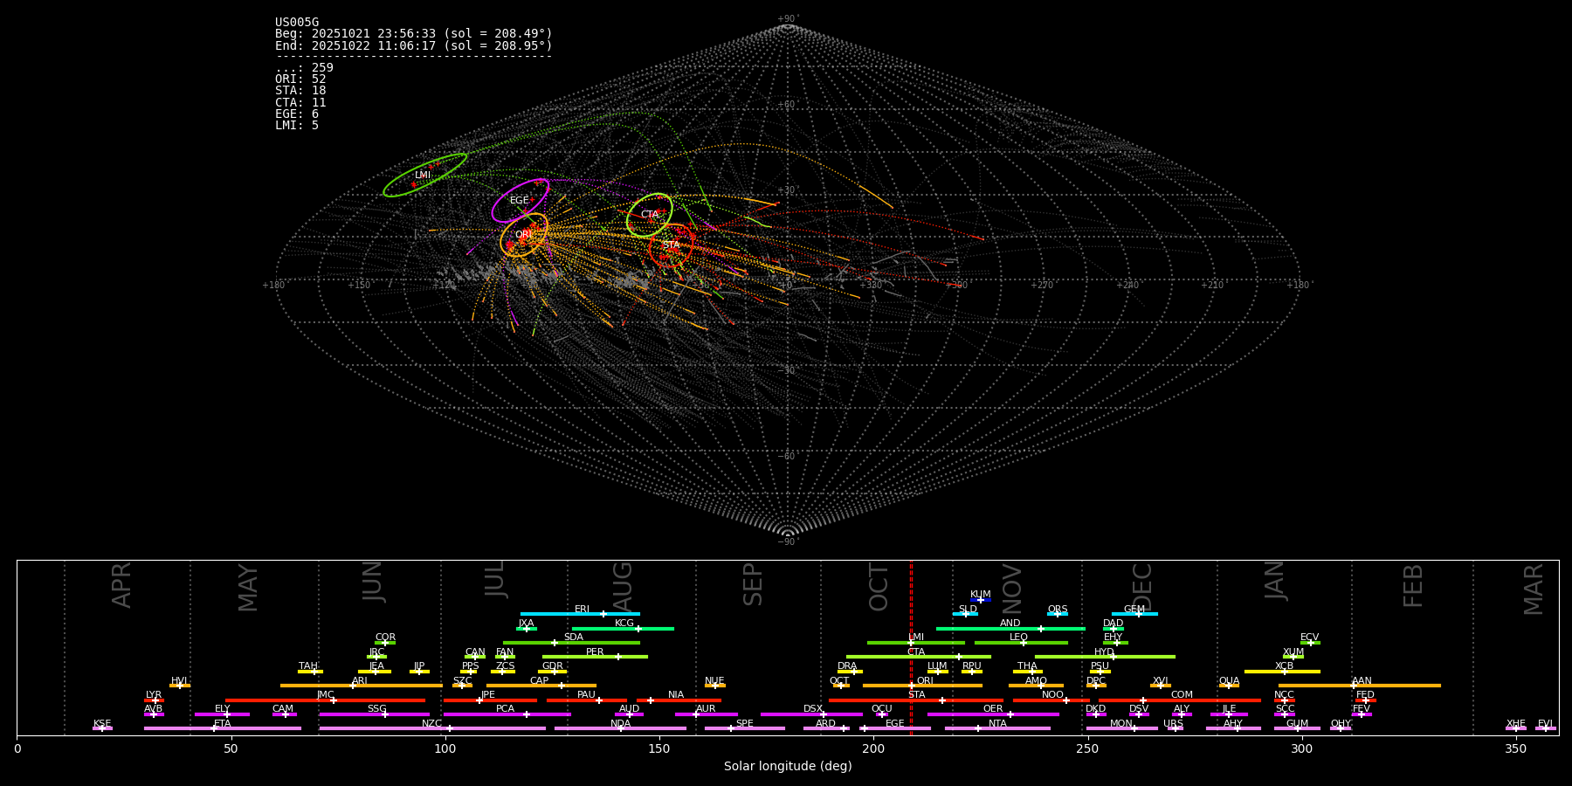Click the KSE shower label in timeline
This screenshot has height=786, width=1572.
102,724
